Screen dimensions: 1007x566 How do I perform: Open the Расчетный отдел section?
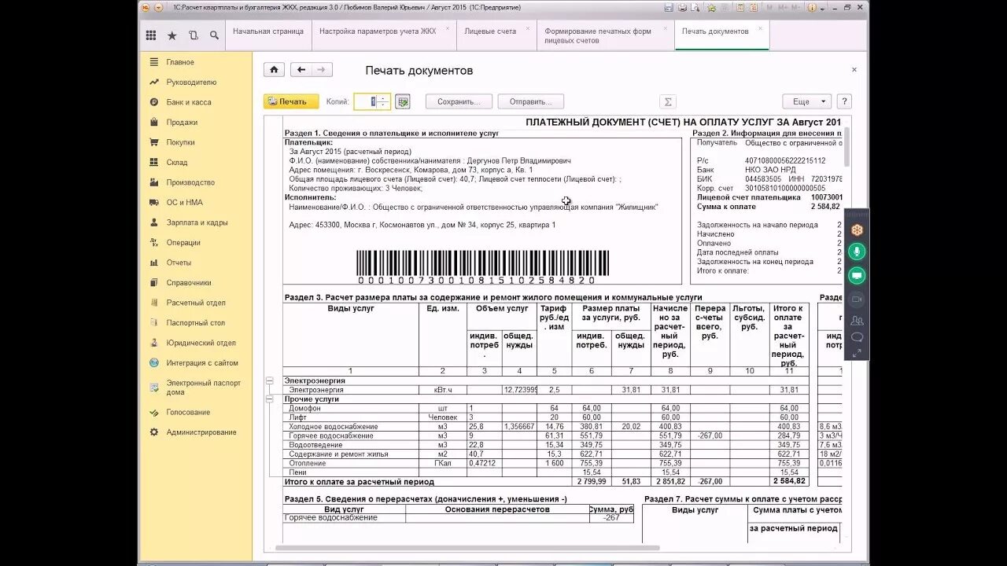tap(196, 303)
